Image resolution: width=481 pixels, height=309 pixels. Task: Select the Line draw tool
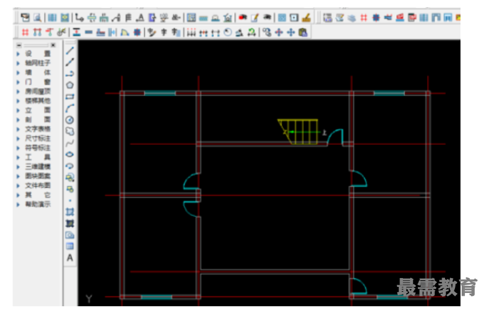tap(70, 51)
